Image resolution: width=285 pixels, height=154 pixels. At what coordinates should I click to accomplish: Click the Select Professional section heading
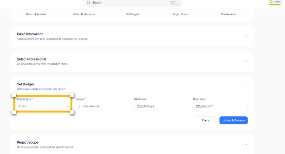(x=31, y=59)
